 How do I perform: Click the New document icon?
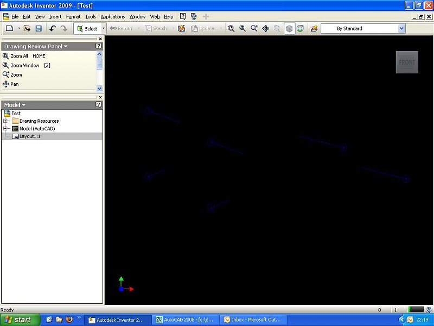point(9,28)
